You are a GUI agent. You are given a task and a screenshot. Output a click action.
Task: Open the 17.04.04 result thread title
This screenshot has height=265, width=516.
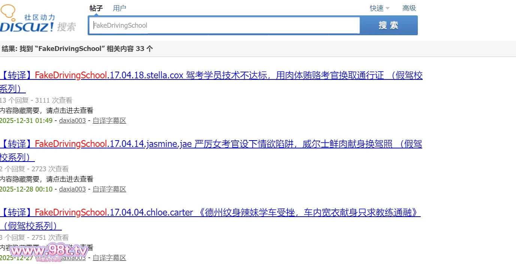(210, 213)
